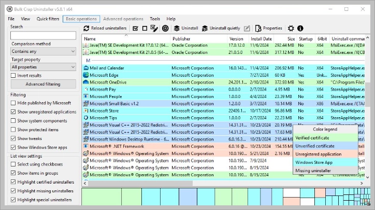This screenshot has height=210, width=375.
Task: Toggle Show Windows Store apps checkbox
Action: click(13, 147)
